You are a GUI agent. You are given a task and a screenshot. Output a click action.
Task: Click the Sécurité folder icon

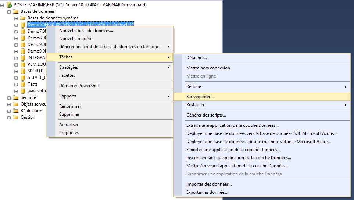[15, 97]
